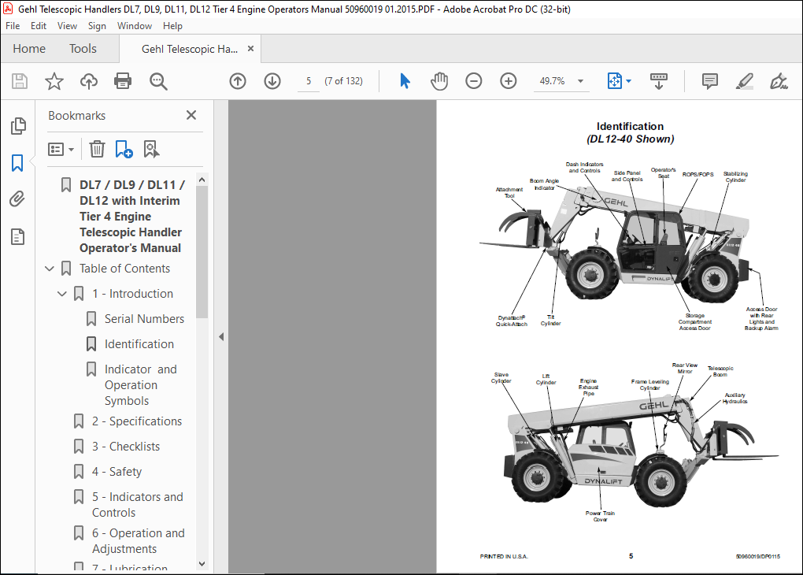Zoom in with plus icon
The width and height of the screenshot is (803, 575).
click(508, 81)
